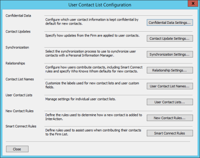This screenshot has width=200, height=158.
Task: Open Contact Update Settings dialog
Action: (170, 39)
